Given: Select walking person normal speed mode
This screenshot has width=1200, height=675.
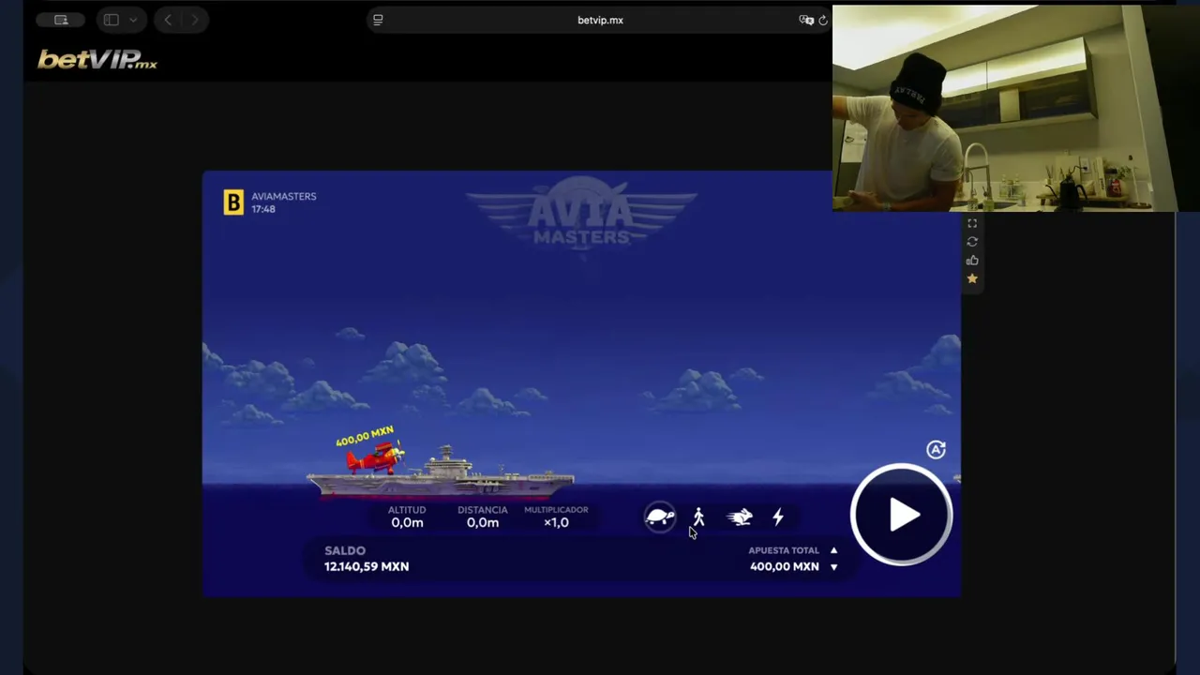Looking at the screenshot, I should tap(698, 517).
